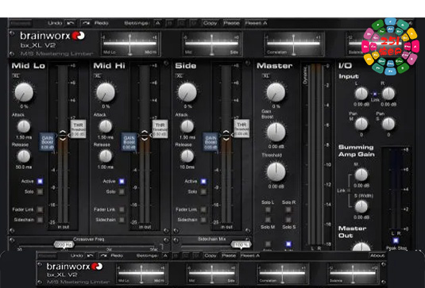This screenshot has width=425, height=288.
Task: Select settings slot A in lower plugin copy
Action: pyautogui.click(x=165, y=255)
